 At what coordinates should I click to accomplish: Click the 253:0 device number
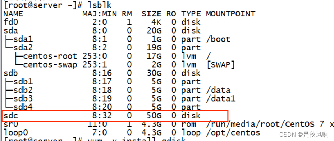click(95, 56)
